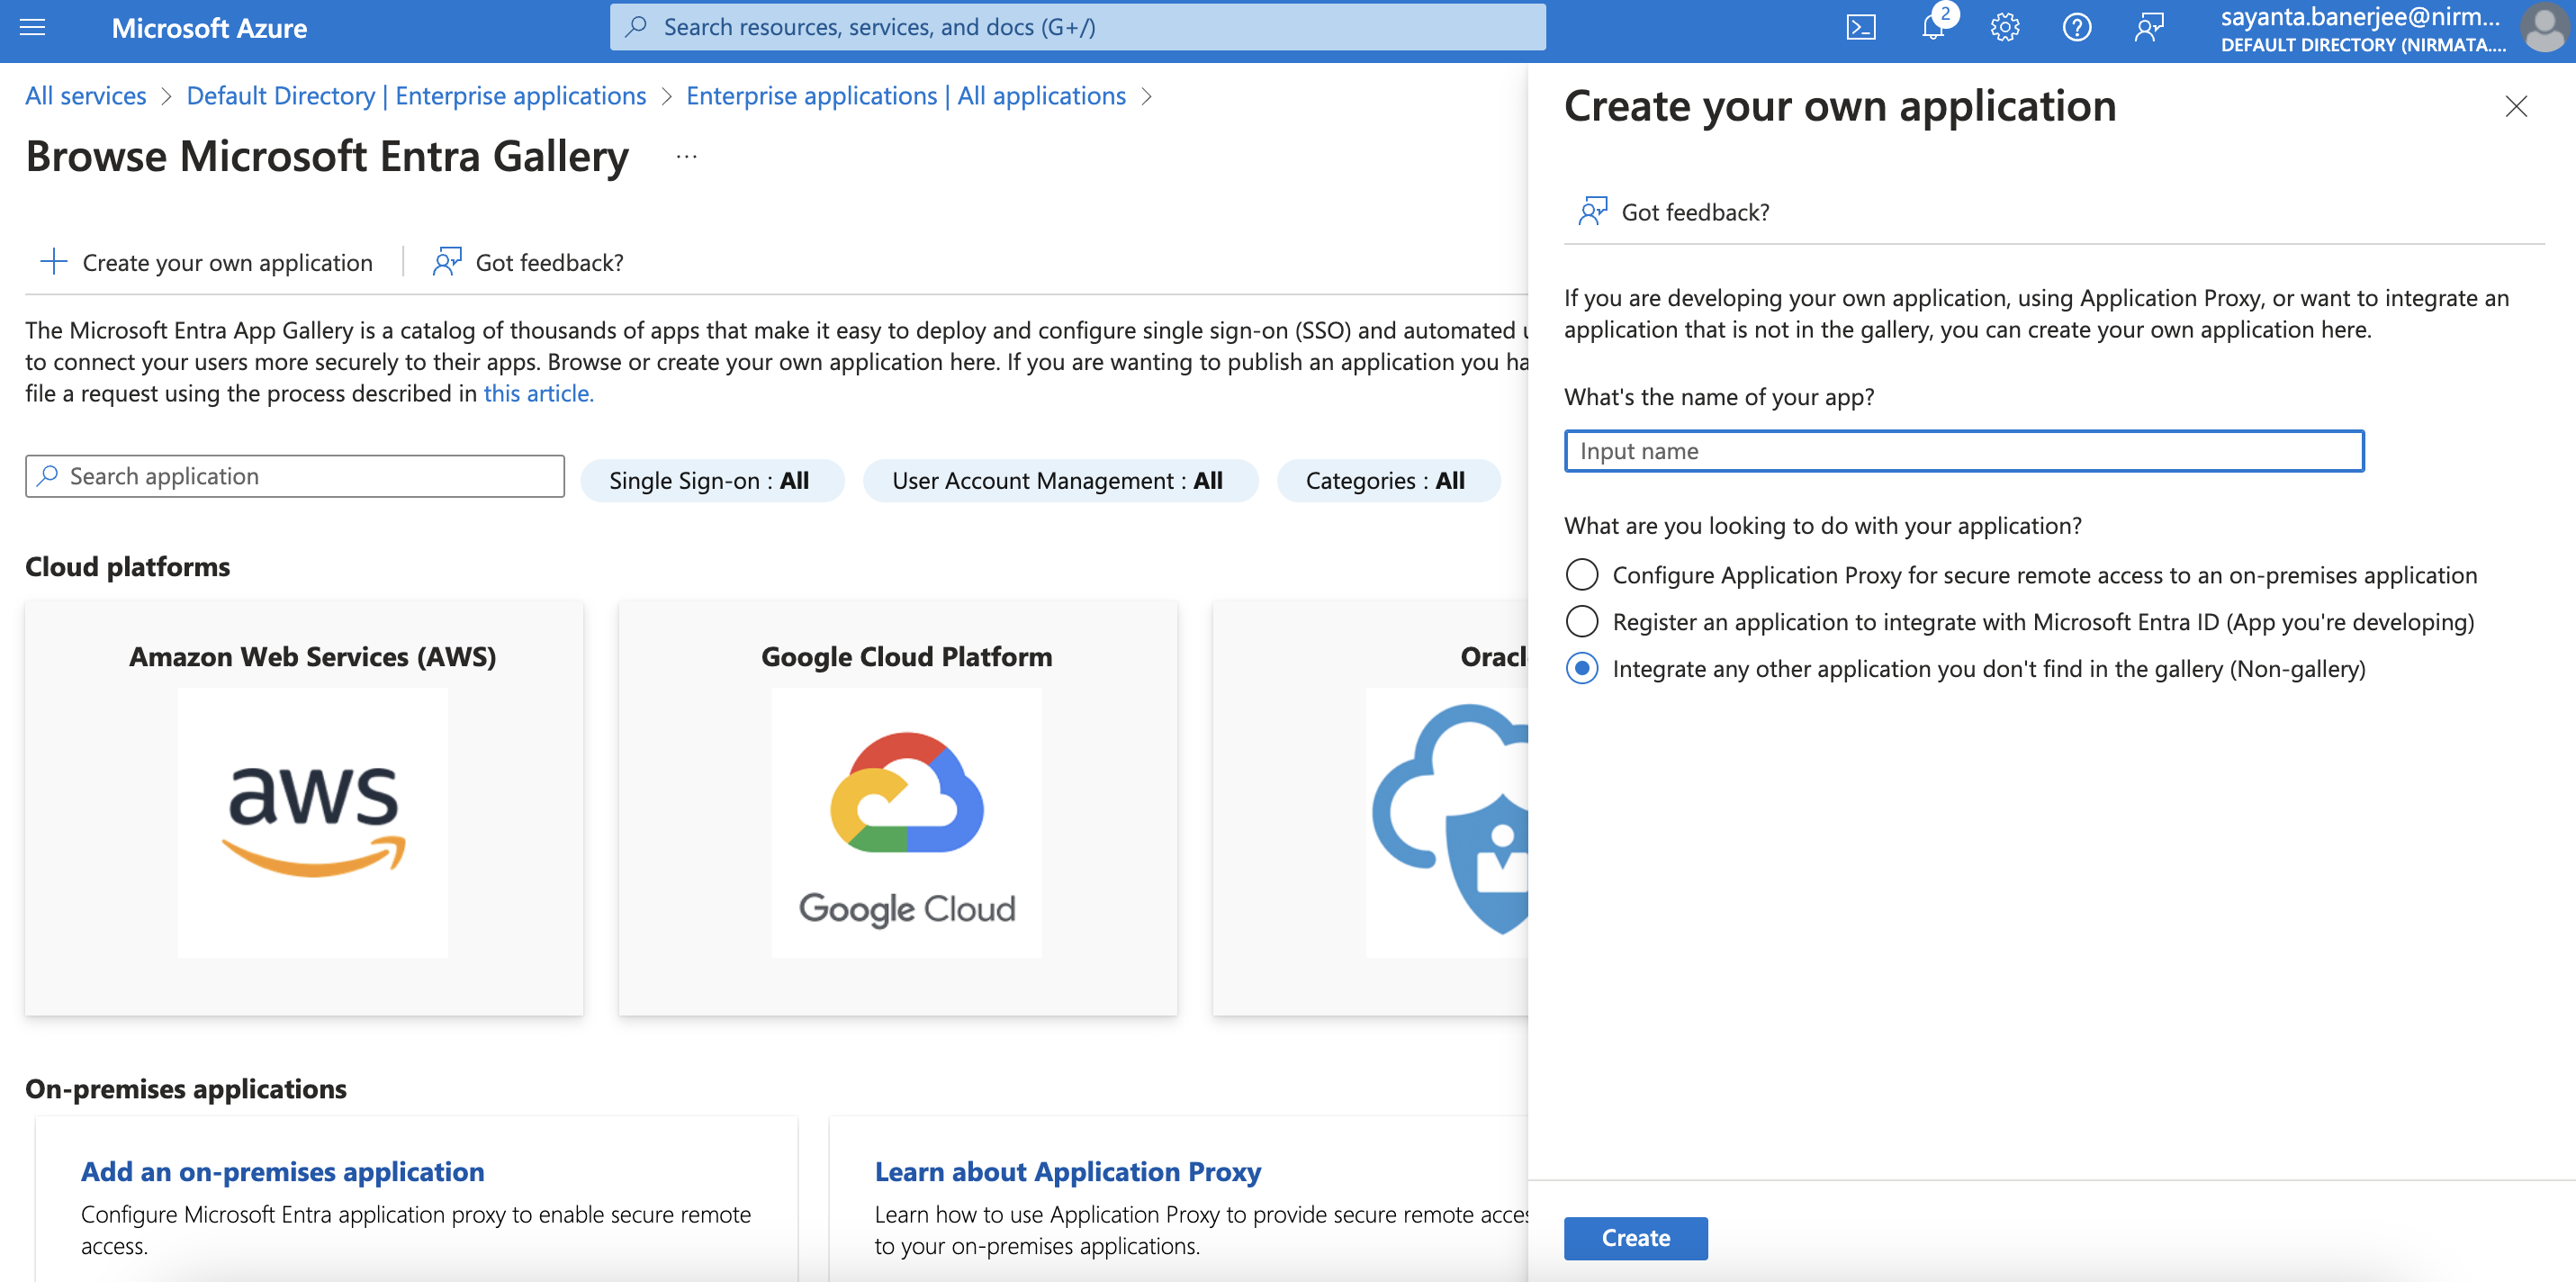Open 'this article' link
The height and width of the screenshot is (1282, 2576).
coord(539,393)
